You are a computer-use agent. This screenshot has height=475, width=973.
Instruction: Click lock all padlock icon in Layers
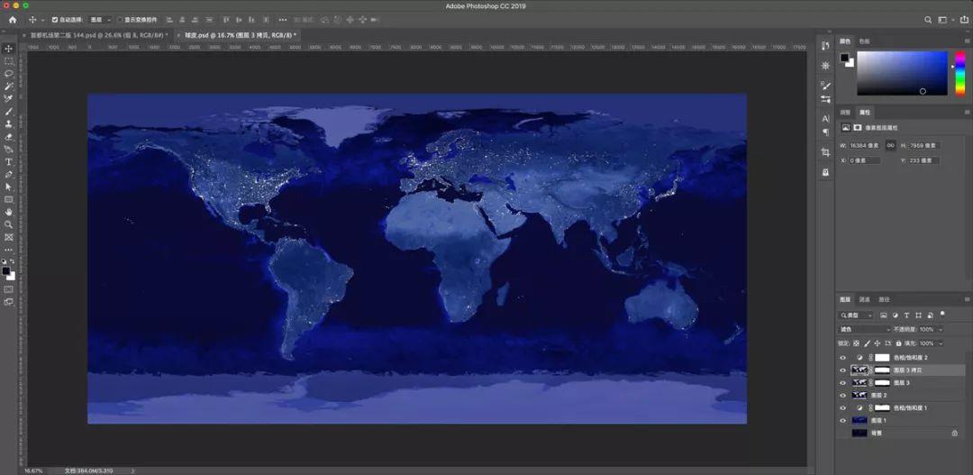898,343
